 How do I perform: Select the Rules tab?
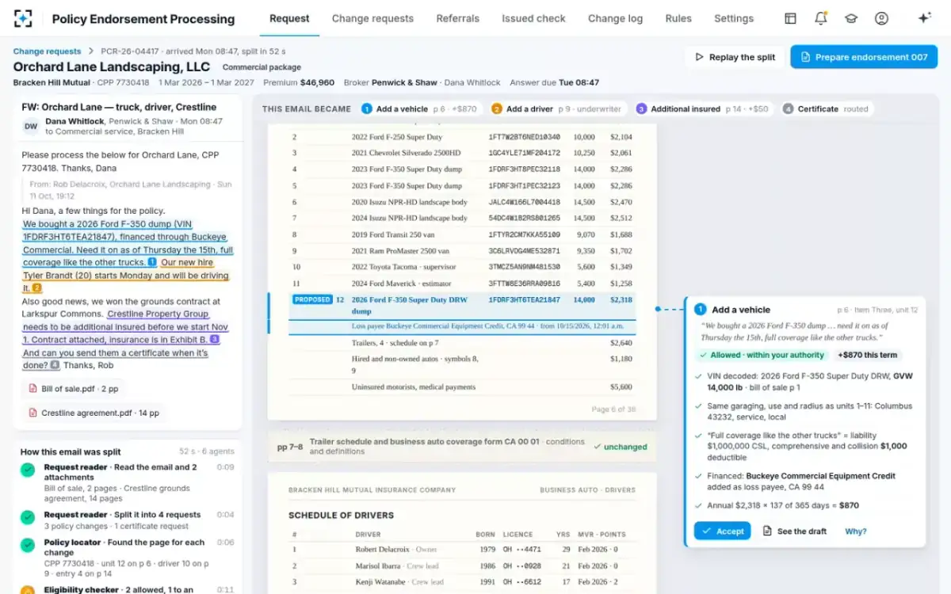(x=678, y=18)
